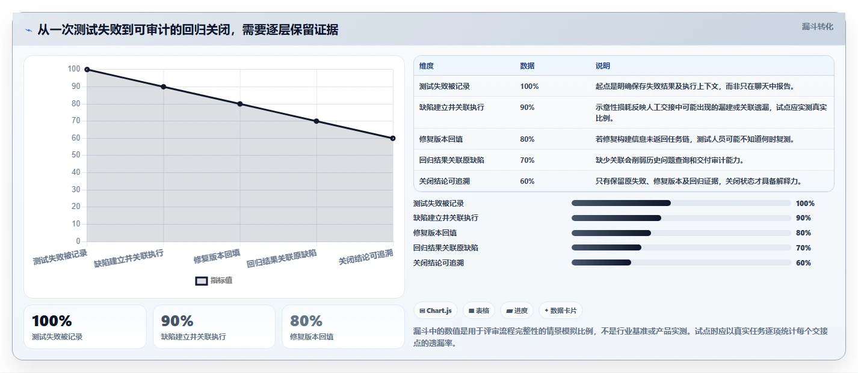Click the chart point for 测试失败被记录
Screen dimensions: 858x373
click(87, 70)
